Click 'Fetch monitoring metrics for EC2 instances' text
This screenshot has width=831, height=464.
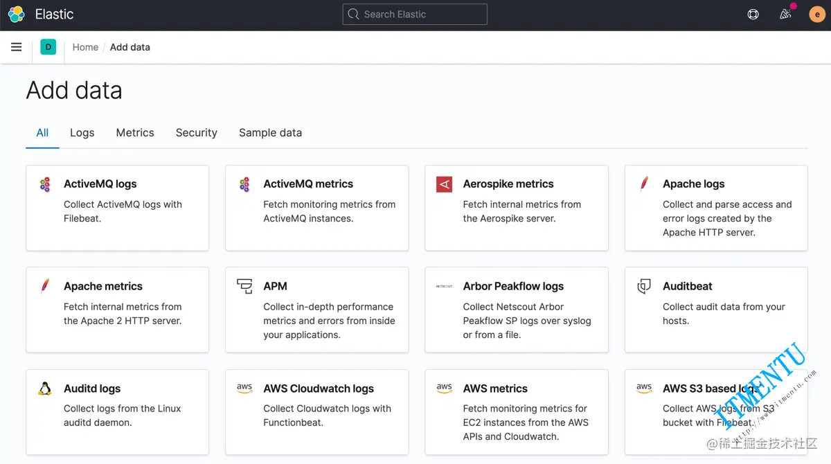[x=526, y=422]
